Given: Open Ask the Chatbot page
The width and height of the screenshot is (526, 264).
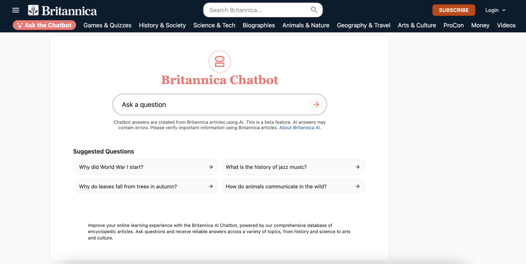Looking at the screenshot, I should point(44,25).
